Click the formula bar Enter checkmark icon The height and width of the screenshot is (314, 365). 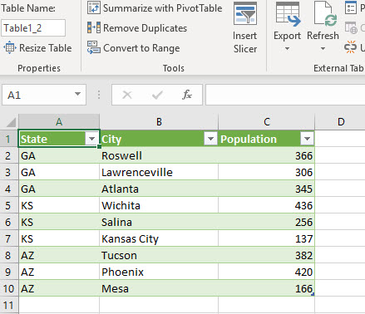tap(157, 96)
